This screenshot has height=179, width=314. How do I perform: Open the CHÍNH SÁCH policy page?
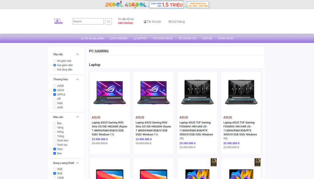pos(225,38)
